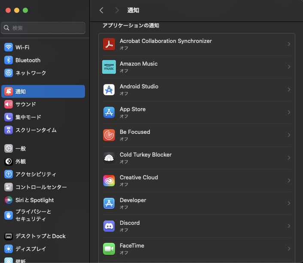Click the スクリーンタイム hourglass icon
Image resolution: width=303 pixels, height=263 pixels.
[x=9, y=130]
